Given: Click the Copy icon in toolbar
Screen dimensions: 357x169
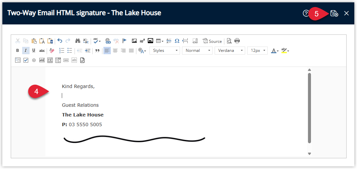Looking at the screenshot, I should tap(26, 41).
